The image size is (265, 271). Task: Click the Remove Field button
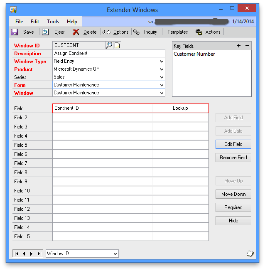pos(233,158)
